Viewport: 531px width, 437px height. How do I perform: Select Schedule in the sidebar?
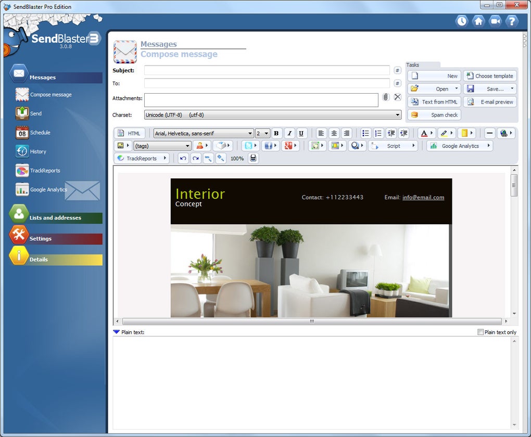point(40,133)
